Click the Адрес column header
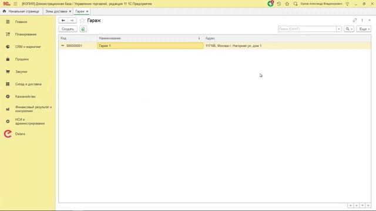Image resolution: width=376 pixels, height=211 pixels. point(287,38)
